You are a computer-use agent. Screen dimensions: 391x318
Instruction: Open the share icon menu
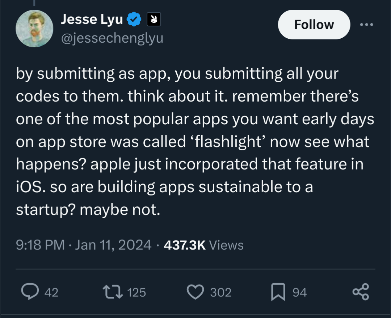click(361, 291)
